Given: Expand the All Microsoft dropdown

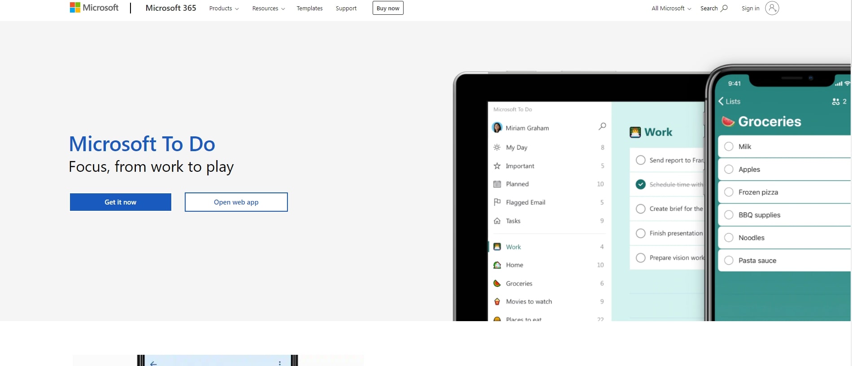Looking at the screenshot, I should [x=671, y=8].
